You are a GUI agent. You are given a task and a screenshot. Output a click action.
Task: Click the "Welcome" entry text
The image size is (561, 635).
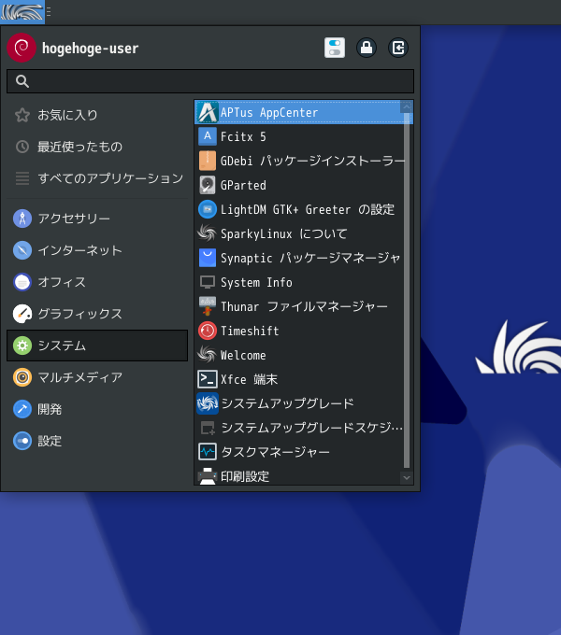(x=243, y=355)
